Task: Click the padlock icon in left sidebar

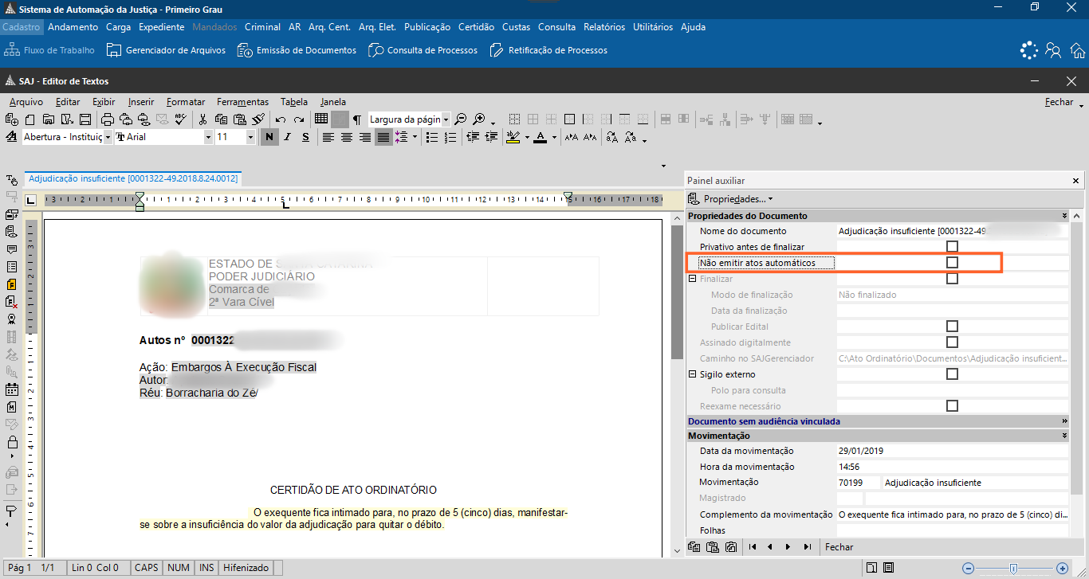Action: 11,441
